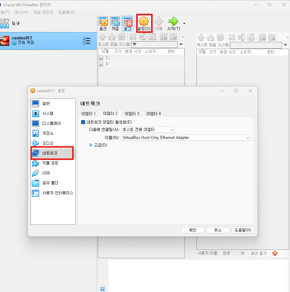Switch to the 어댑터 4 tab

[x=154, y=114]
